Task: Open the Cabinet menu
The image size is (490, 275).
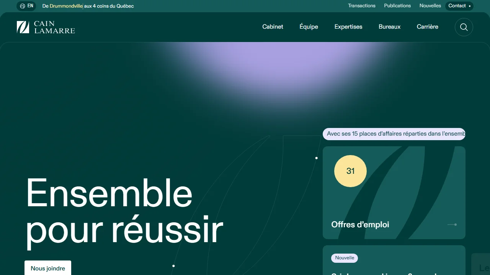Action: click(x=273, y=27)
